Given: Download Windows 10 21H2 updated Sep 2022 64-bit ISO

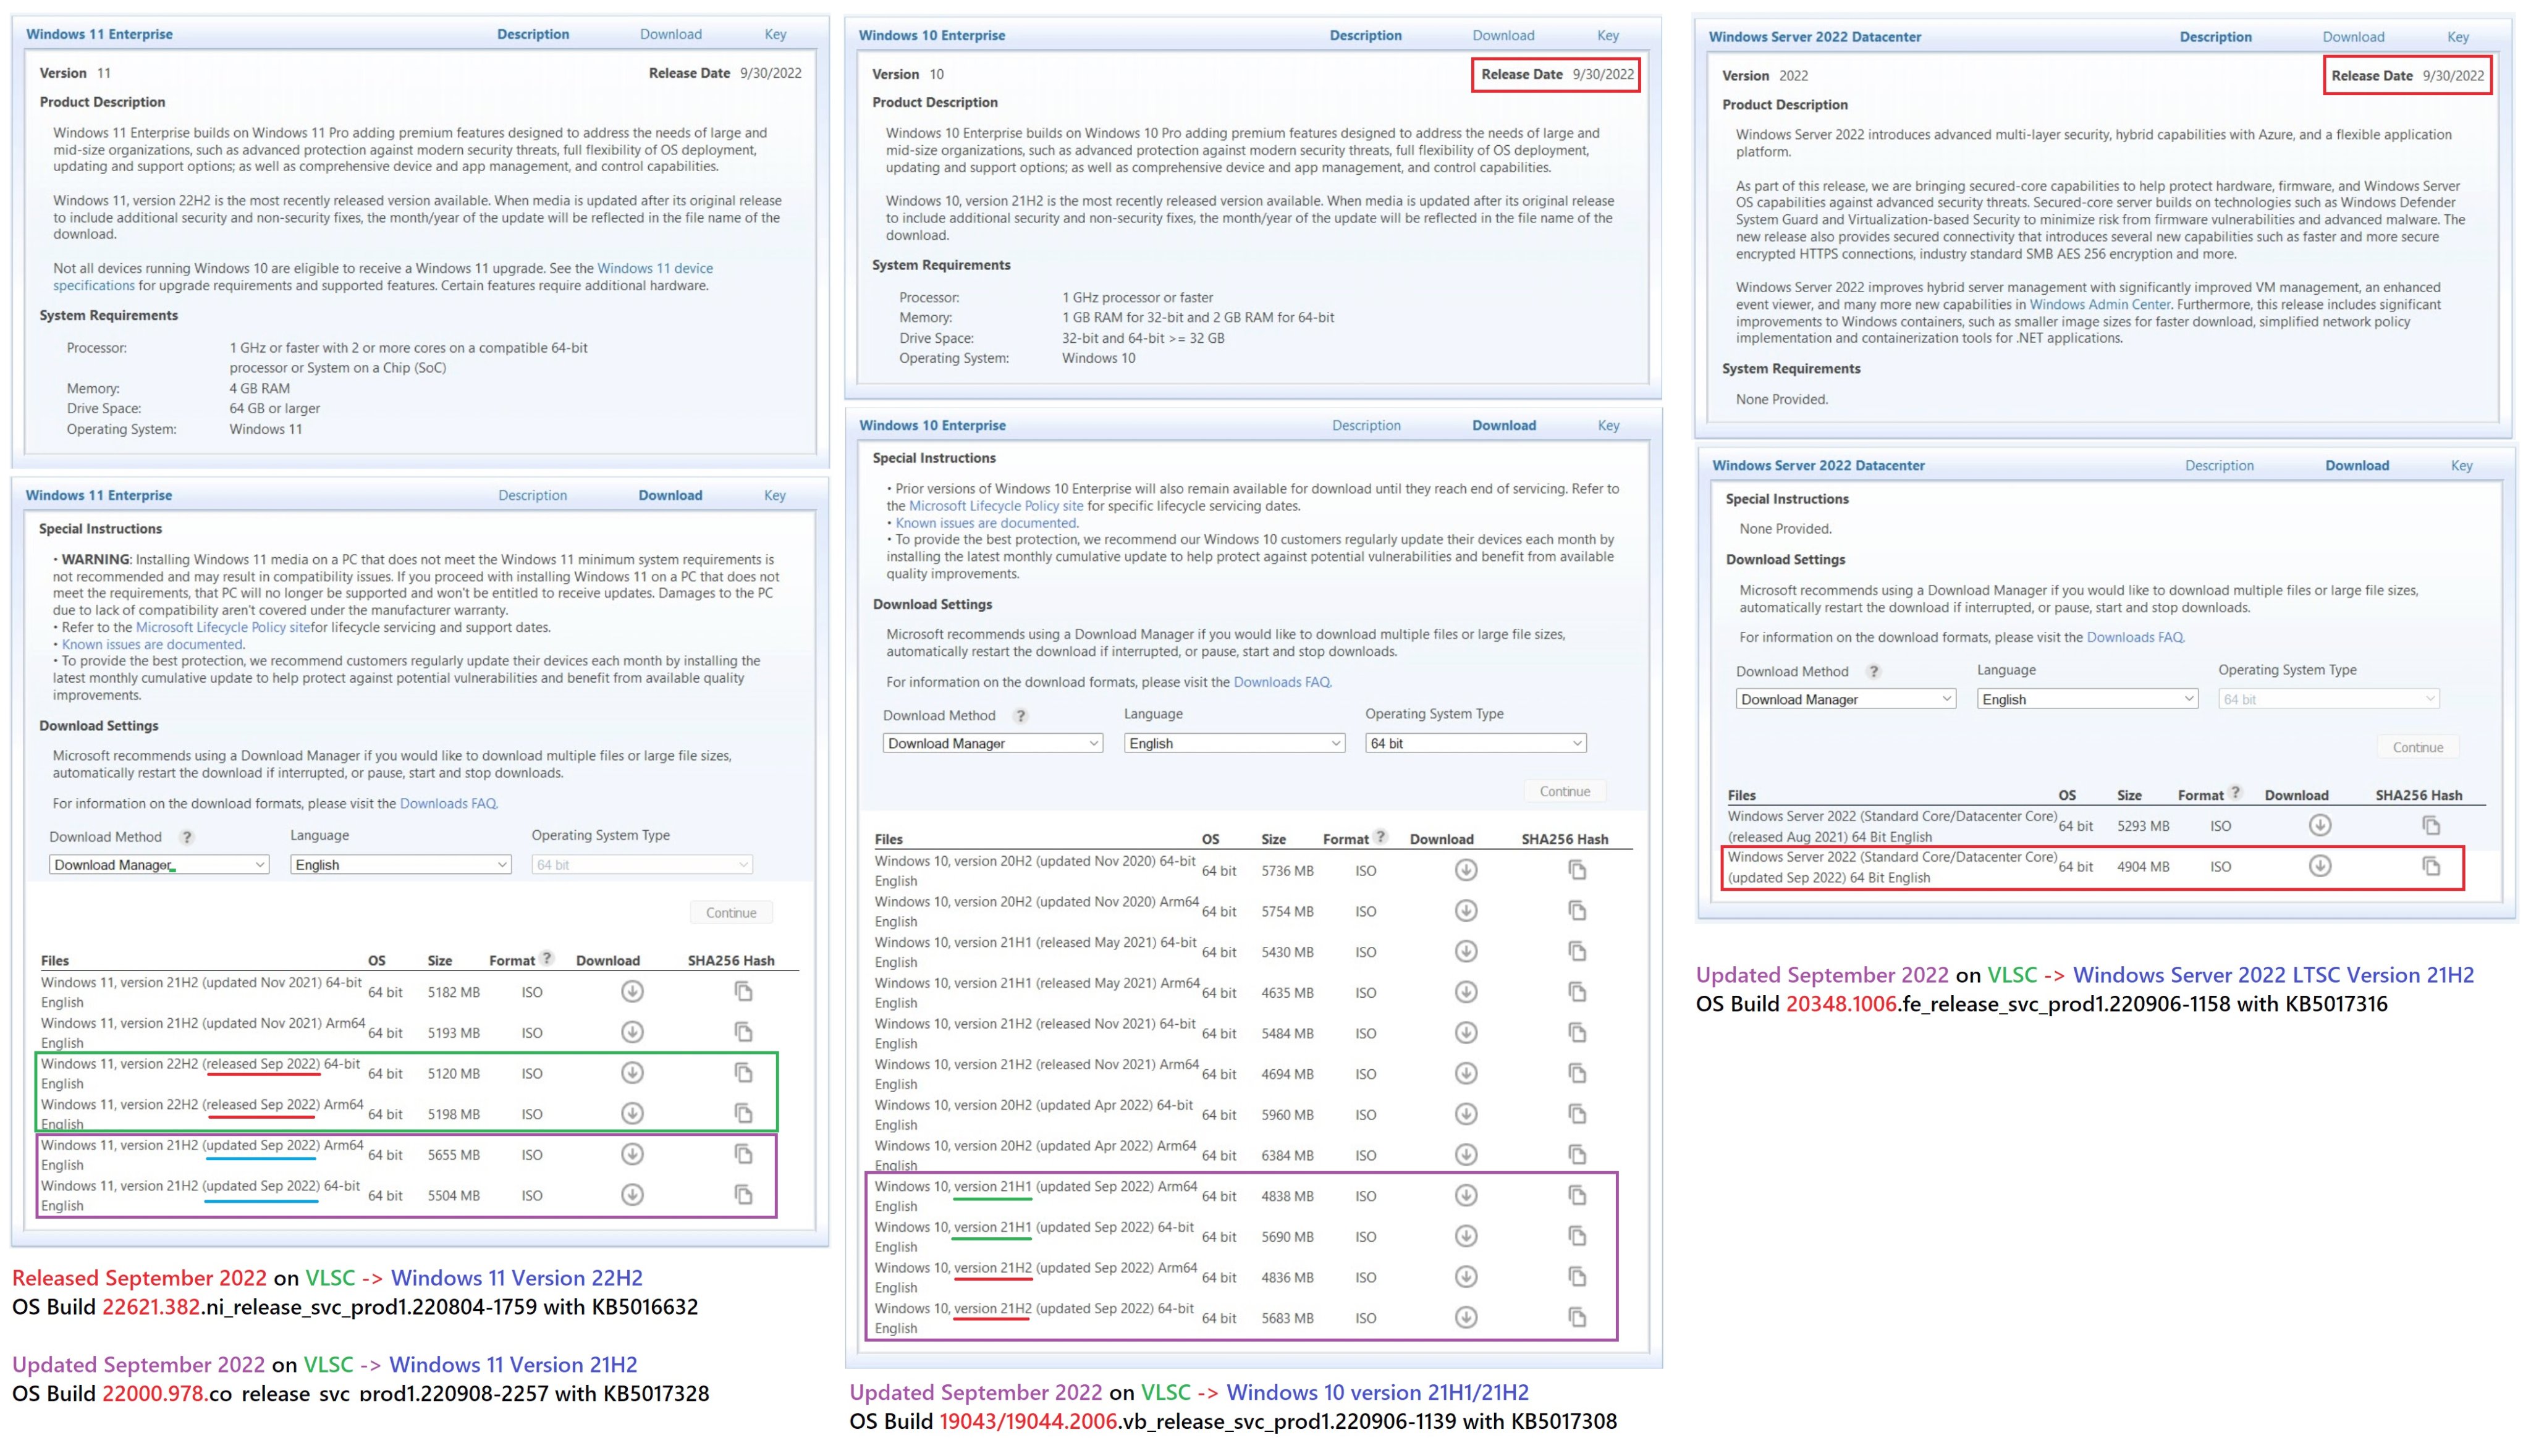Looking at the screenshot, I should coord(1466,1317).
